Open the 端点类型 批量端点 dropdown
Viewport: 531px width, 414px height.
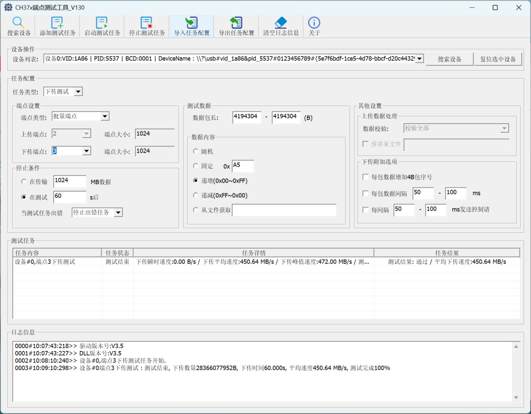[105, 116]
